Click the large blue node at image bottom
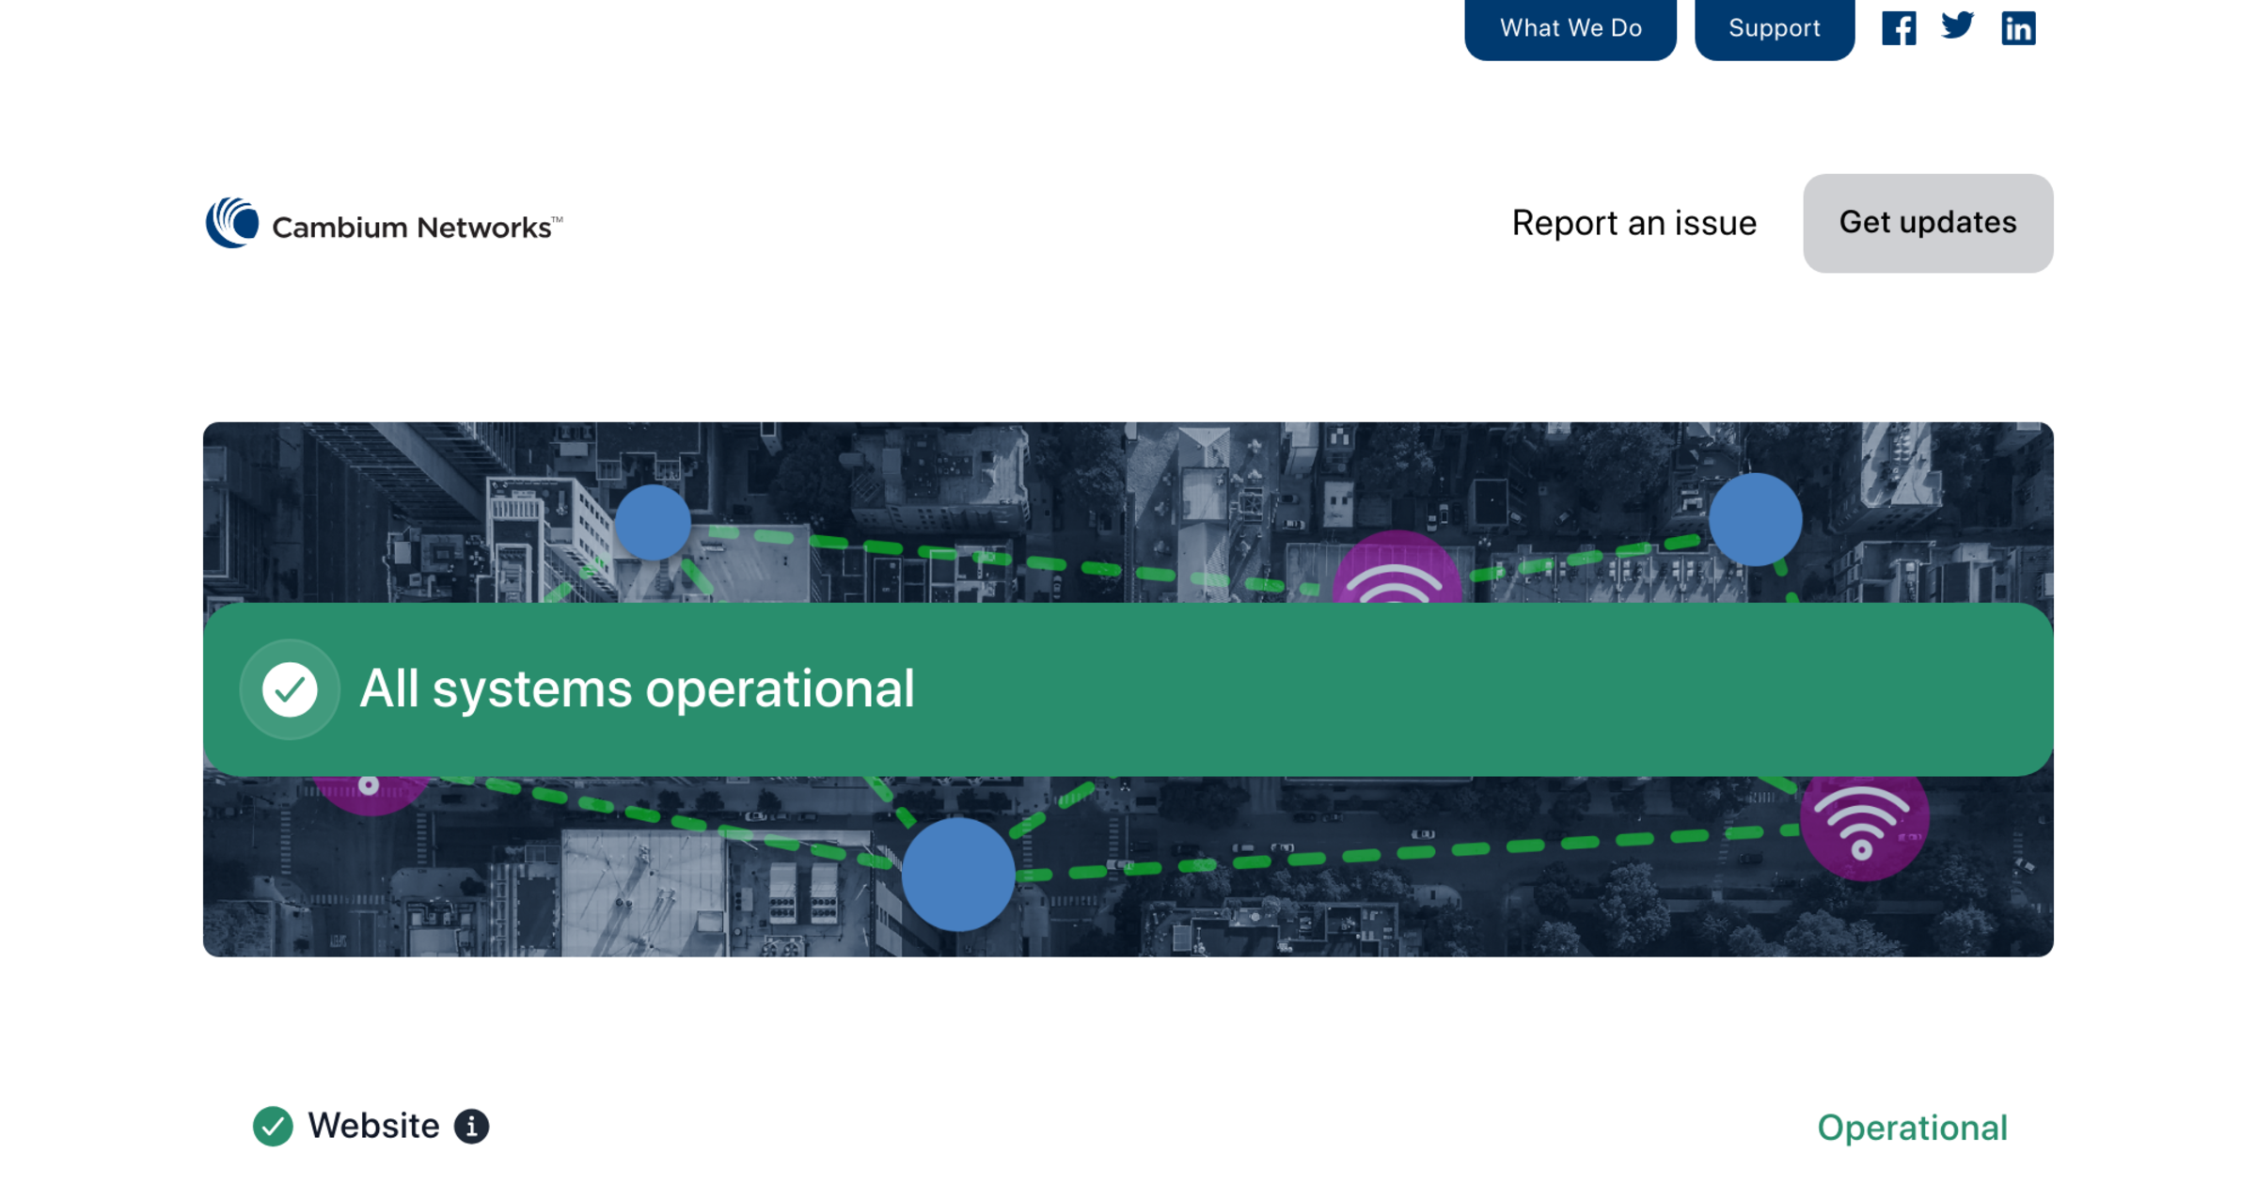This screenshot has height=1185, width=2257. (x=957, y=875)
